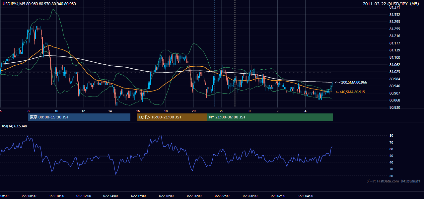Image resolution: width=424 pixels, height=199 pixels.
Task: Click the hour tick 22 under the price chart
Action: tap(222, 111)
